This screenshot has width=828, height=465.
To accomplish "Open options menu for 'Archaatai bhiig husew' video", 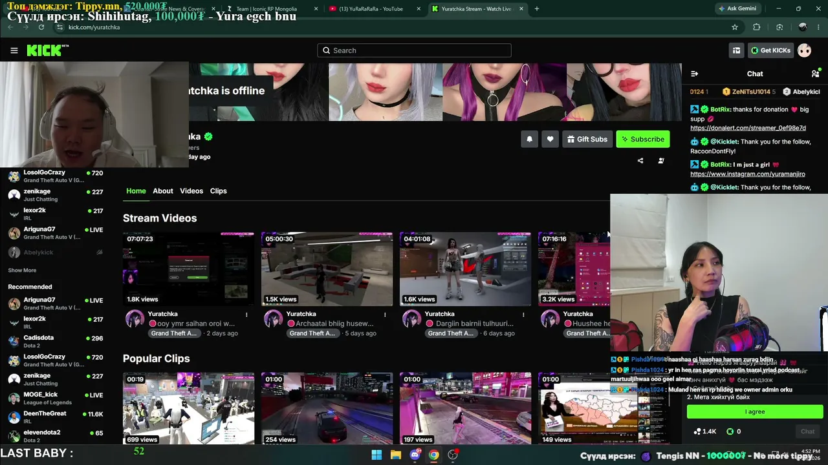I will point(385,315).
